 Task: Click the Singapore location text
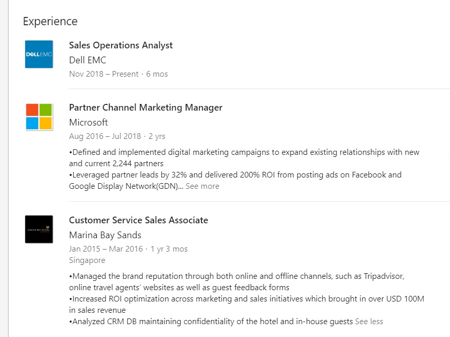click(x=87, y=260)
